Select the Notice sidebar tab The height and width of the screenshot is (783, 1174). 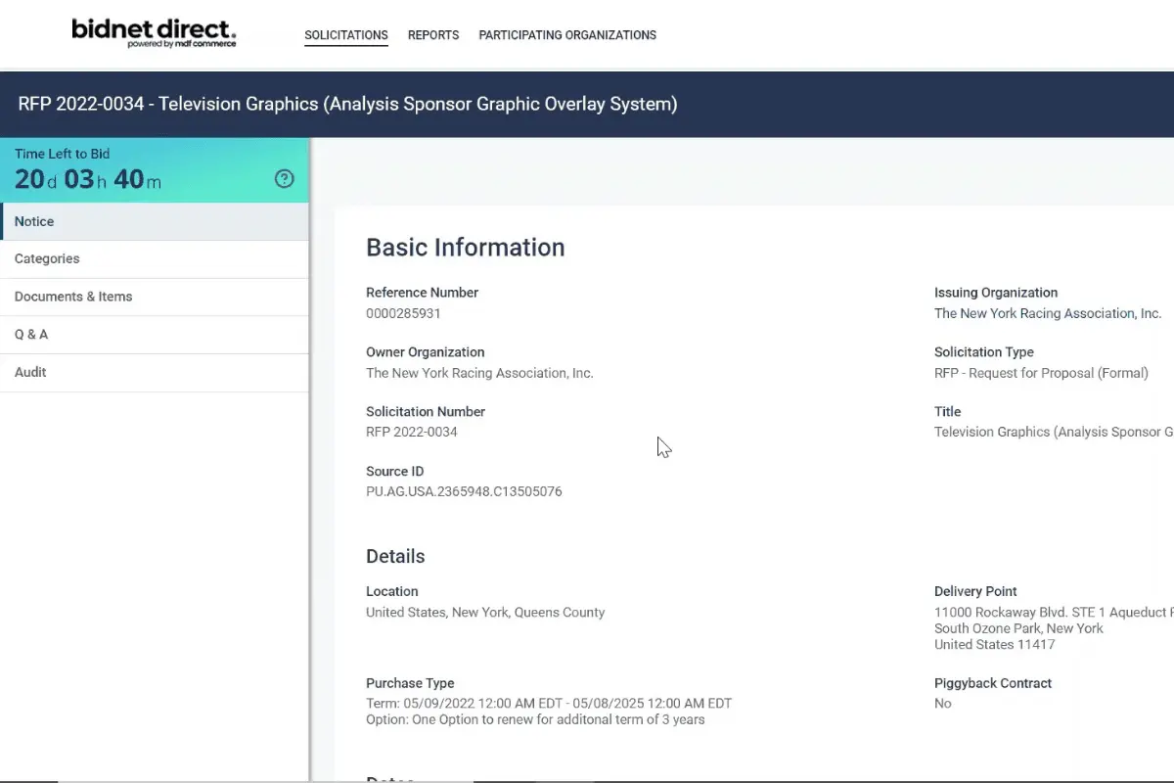coord(155,221)
